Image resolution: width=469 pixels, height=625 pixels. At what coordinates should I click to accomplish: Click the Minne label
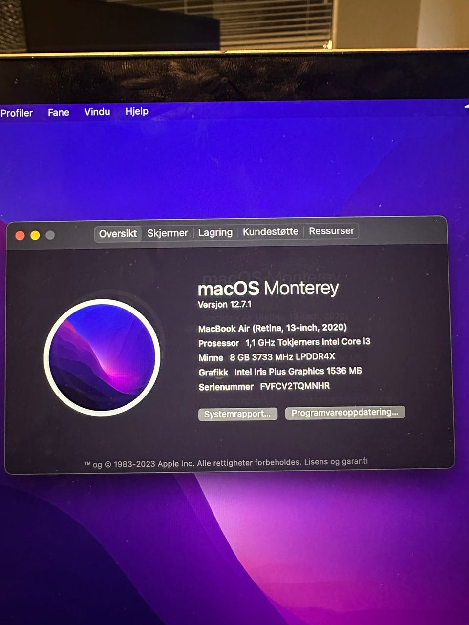pos(211,358)
